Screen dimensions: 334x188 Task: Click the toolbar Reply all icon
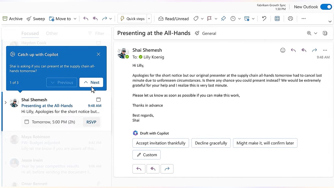point(95,19)
